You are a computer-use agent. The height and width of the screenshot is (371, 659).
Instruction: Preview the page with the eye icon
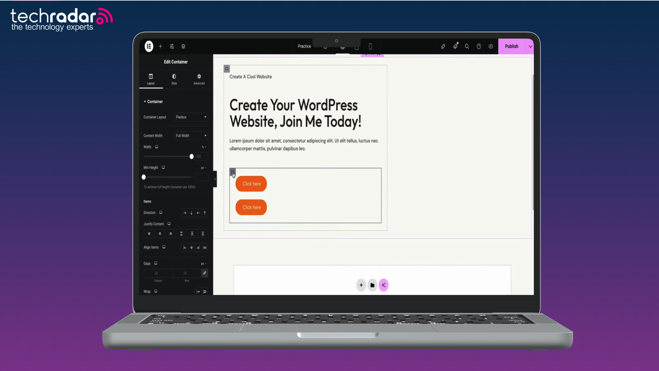click(491, 46)
